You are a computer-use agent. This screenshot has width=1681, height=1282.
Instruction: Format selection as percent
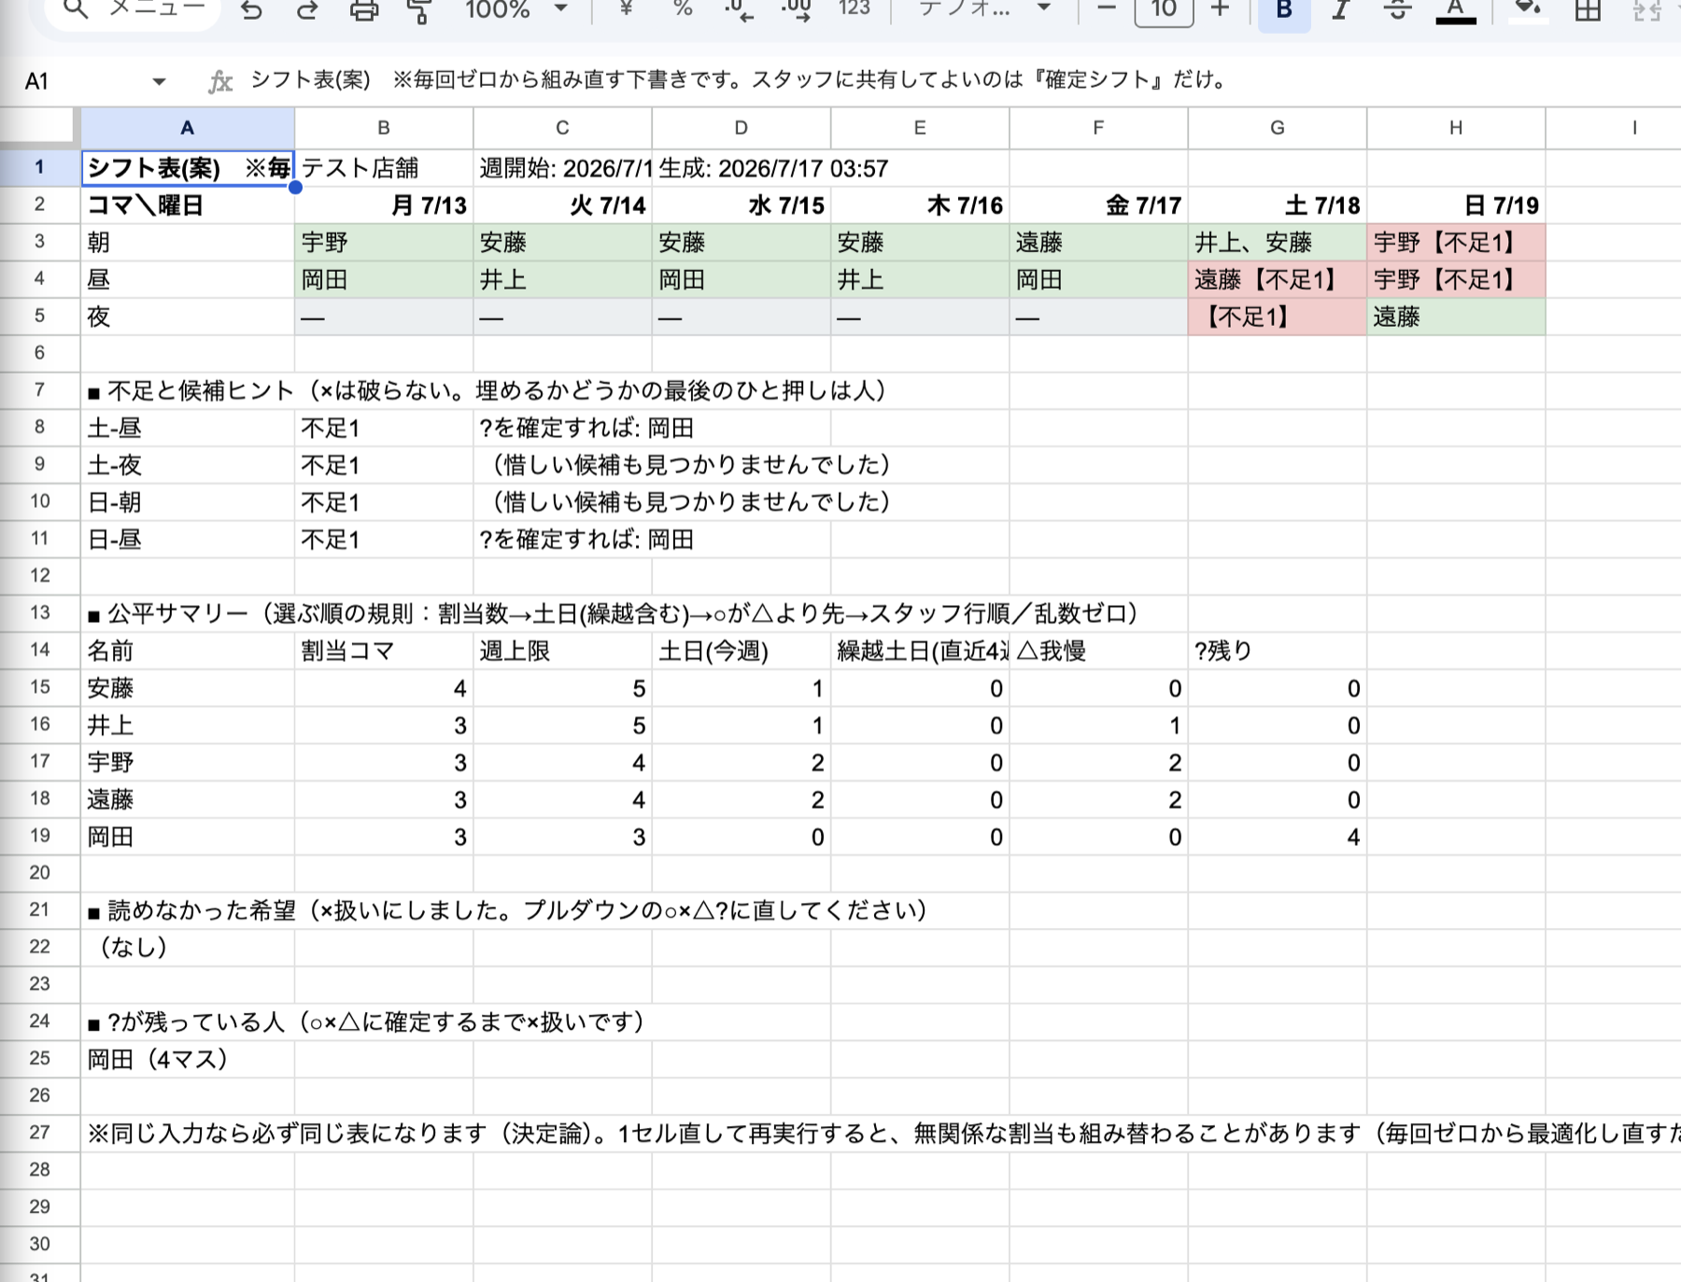683,9
